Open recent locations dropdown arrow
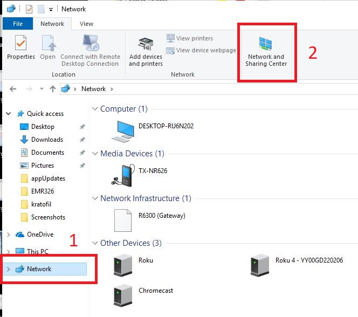 click(42, 88)
